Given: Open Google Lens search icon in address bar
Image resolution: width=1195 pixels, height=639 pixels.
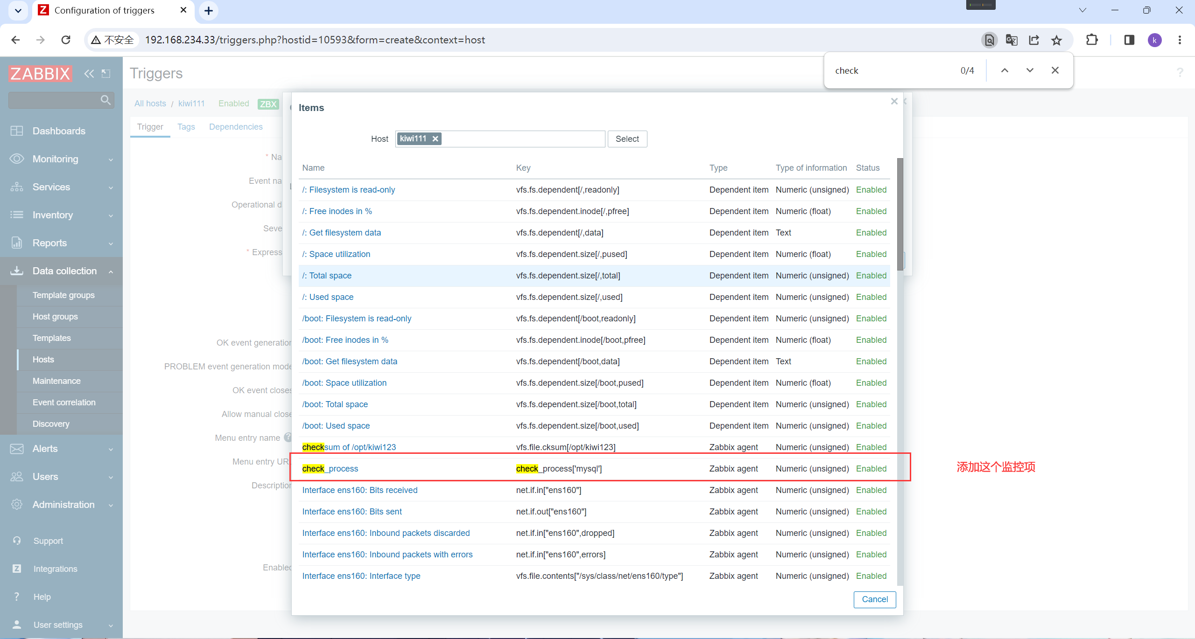Looking at the screenshot, I should (x=989, y=40).
